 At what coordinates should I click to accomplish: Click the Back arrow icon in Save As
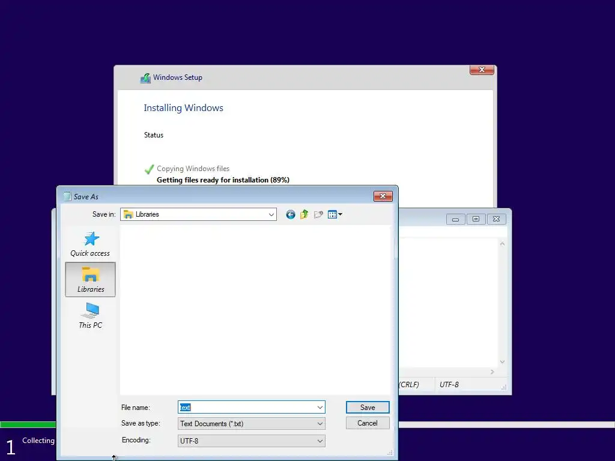[x=290, y=214]
